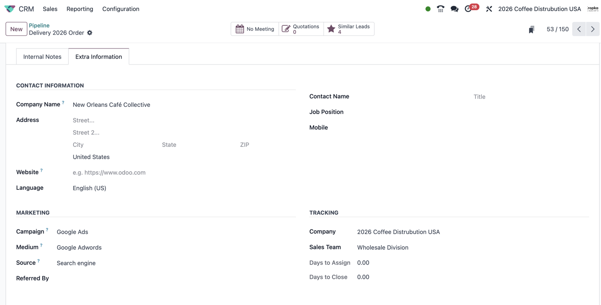The image size is (601, 305).
Task: Open the Quotations smart button
Action: click(x=301, y=29)
